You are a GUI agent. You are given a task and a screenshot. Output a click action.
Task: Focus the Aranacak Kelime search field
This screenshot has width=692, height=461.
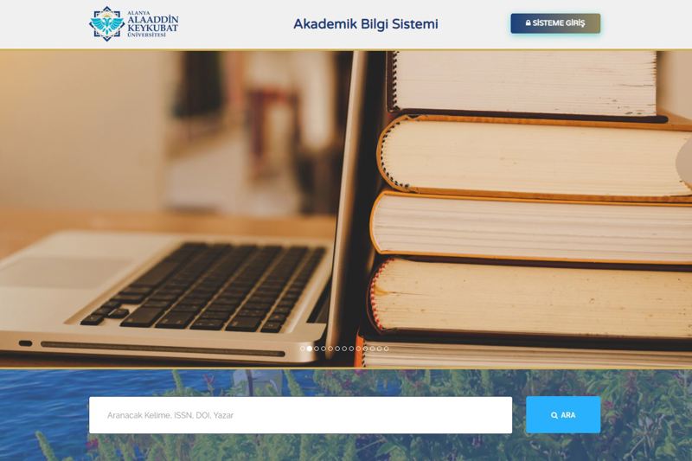(x=300, y=415)
